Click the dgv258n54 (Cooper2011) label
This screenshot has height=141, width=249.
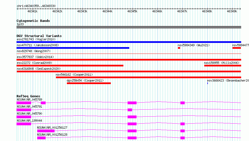85,80
